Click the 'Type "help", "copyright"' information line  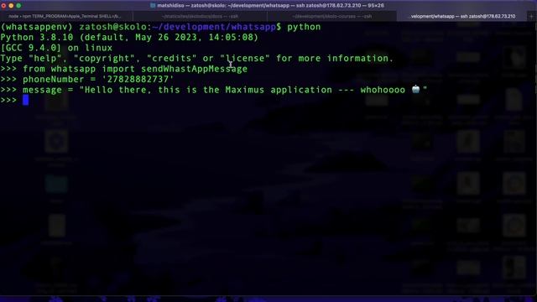click(197, 58)
